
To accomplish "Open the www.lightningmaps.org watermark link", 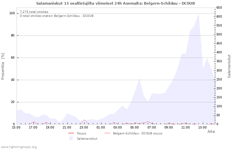I will [x=19, y=147].
